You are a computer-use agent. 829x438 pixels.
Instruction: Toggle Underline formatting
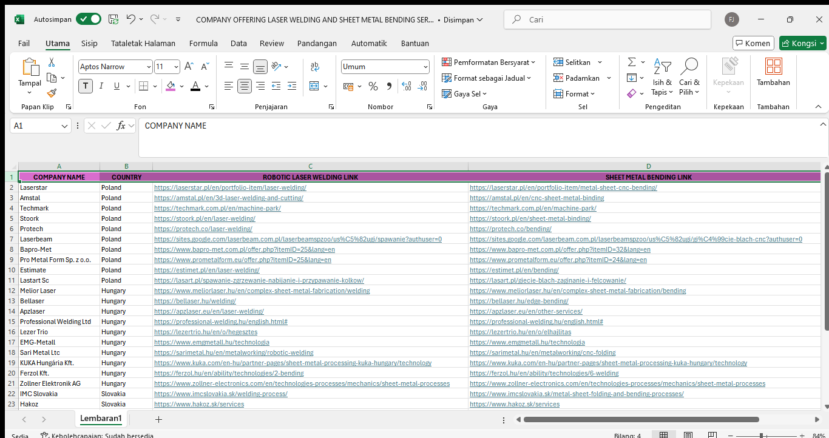click(x=117, y=86)
